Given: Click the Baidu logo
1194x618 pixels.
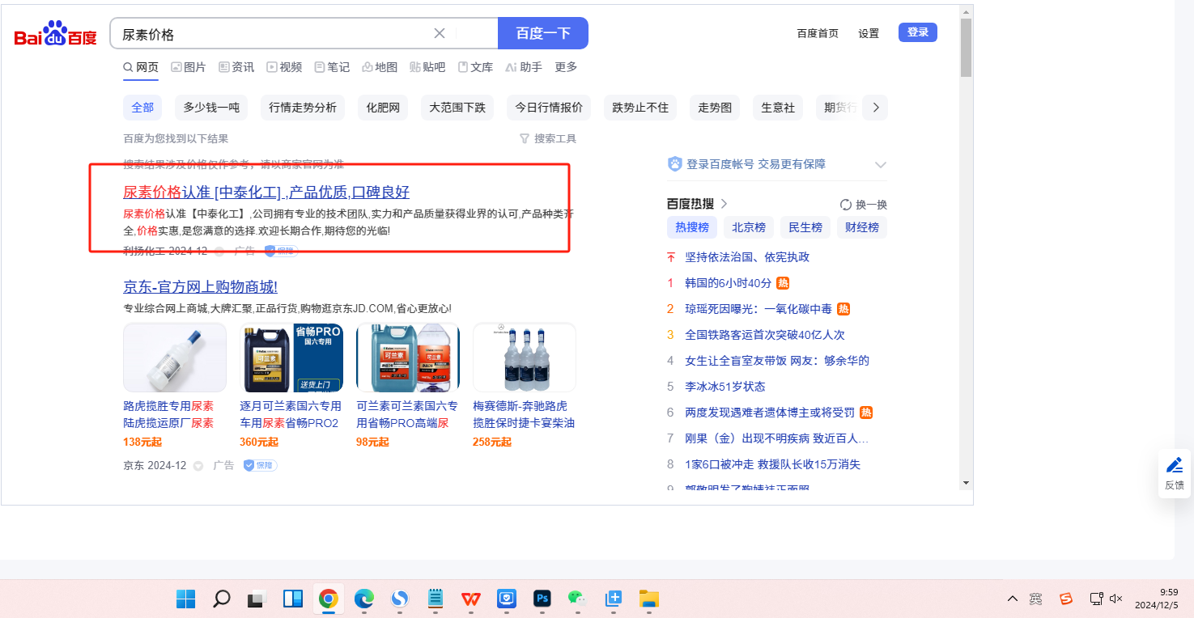Looking at the screenshot, I should [55, 35].
